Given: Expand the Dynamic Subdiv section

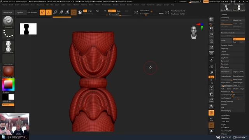Looking at the screenshot, I should coord(226,45).
